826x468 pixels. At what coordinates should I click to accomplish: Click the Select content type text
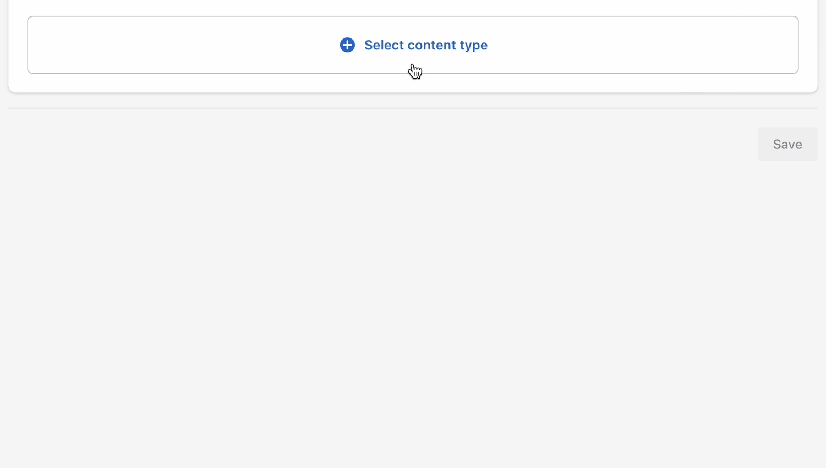pyautogui.click(x=425, y=45)
